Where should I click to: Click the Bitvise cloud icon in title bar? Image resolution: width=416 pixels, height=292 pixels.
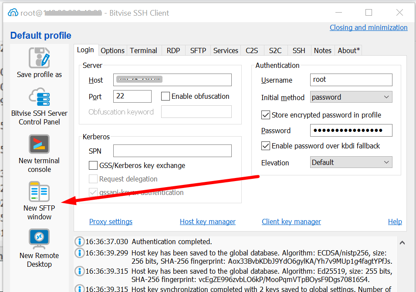(13, 13)
